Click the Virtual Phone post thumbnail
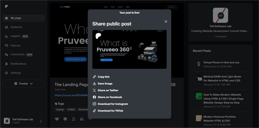Viewport: 259px width, 128px height. (x=199, y=64)
